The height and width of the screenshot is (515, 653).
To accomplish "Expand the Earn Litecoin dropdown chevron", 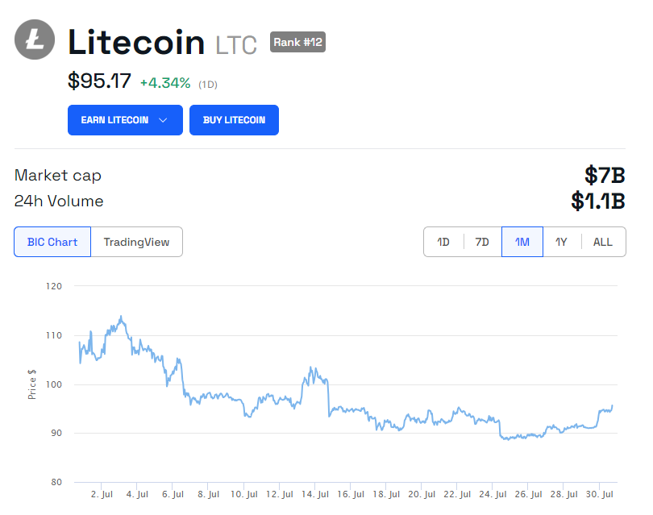I will (x=163, y=120).
